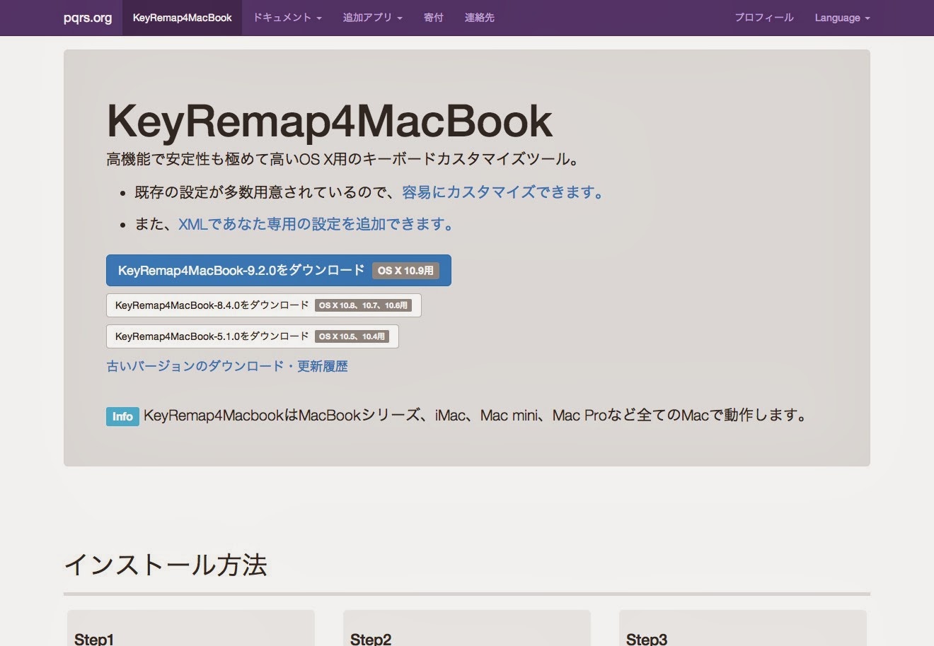
Task: Click the Step3 panel heading
Action: (647, 639)
